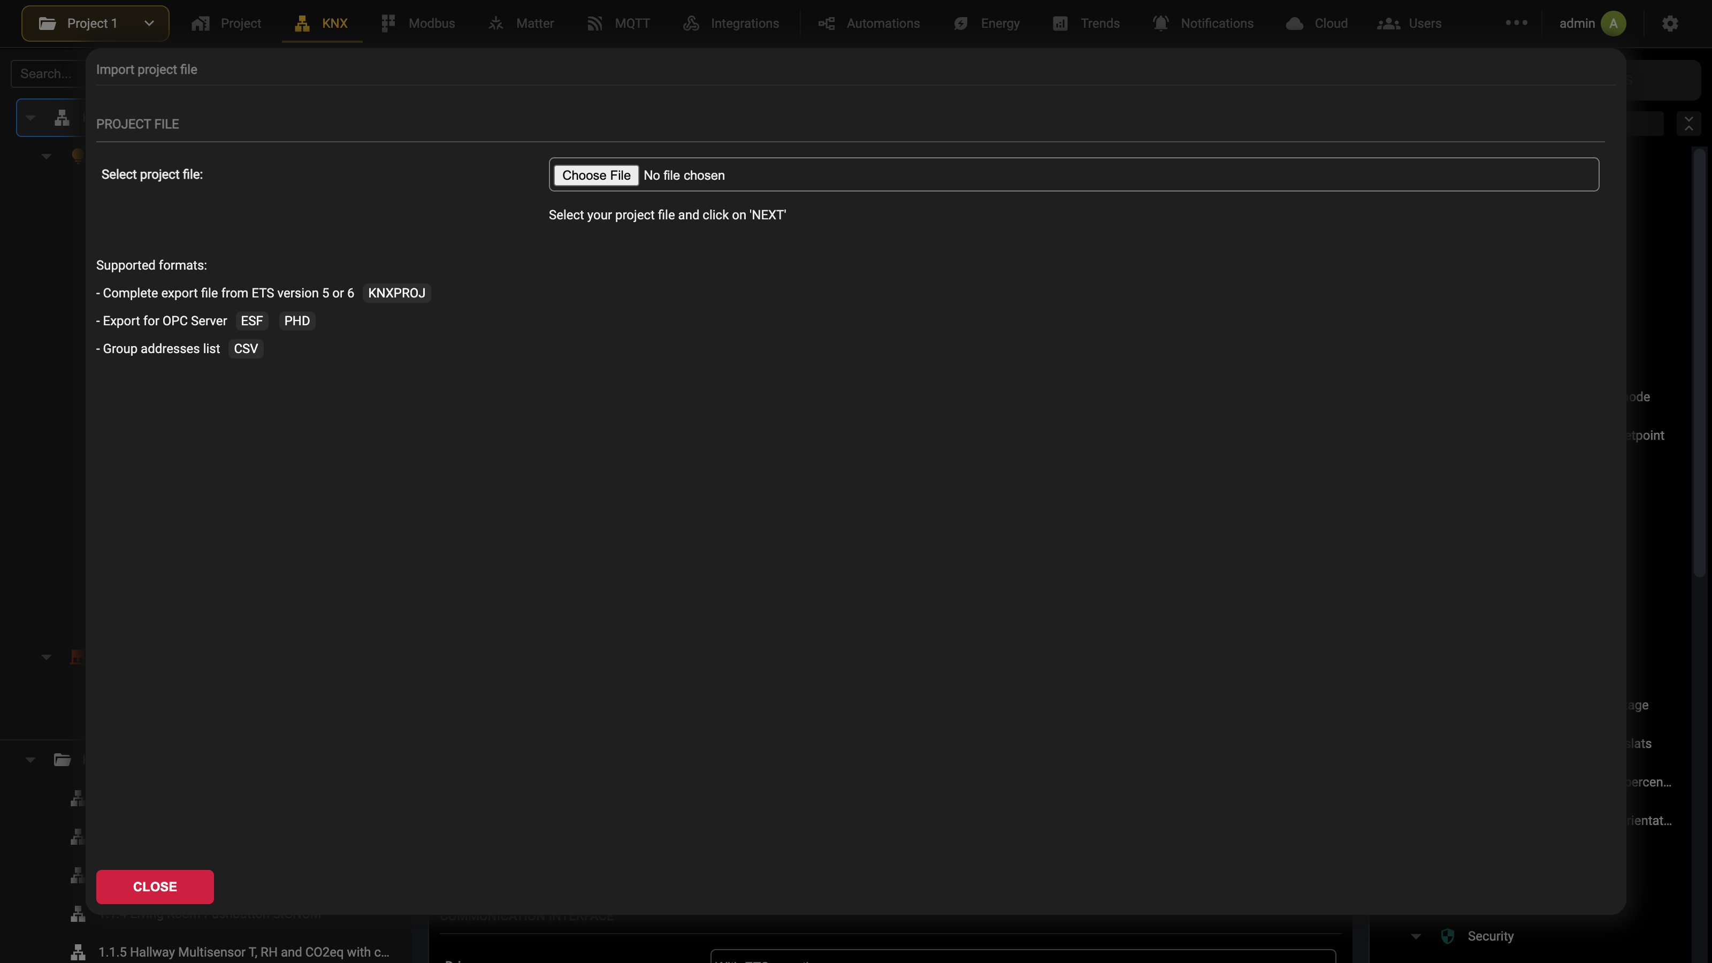This screenshot has width=1712, height=963.
Task: Open the settings gear icon
Action: [1670, 23]
